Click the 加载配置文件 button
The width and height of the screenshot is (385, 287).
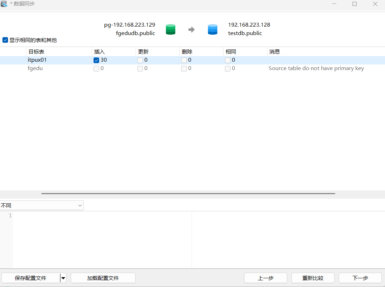coord(103,278)
